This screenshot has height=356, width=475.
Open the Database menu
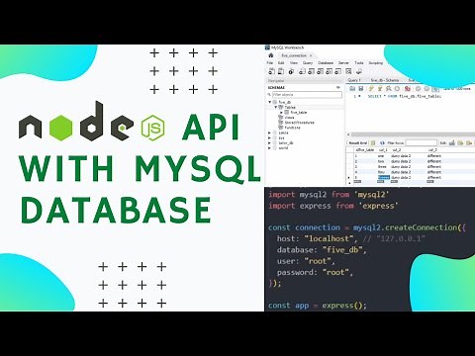(x=326, y=62)
